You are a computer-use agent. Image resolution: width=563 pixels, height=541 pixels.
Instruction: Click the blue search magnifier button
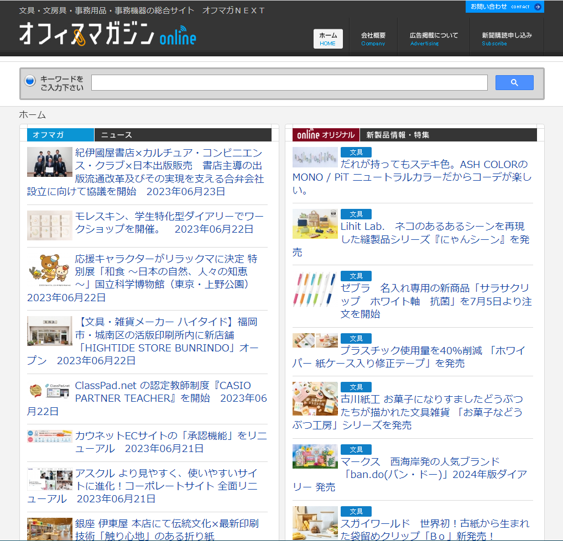[x=514, y=82]
